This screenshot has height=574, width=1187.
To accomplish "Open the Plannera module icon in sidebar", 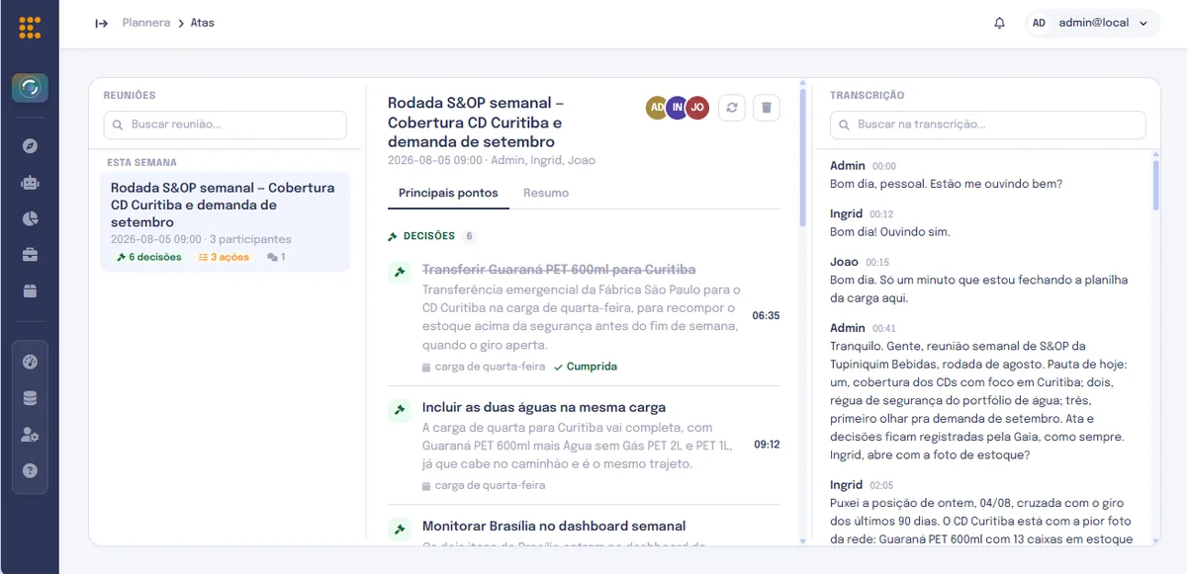I will [30, 88].
